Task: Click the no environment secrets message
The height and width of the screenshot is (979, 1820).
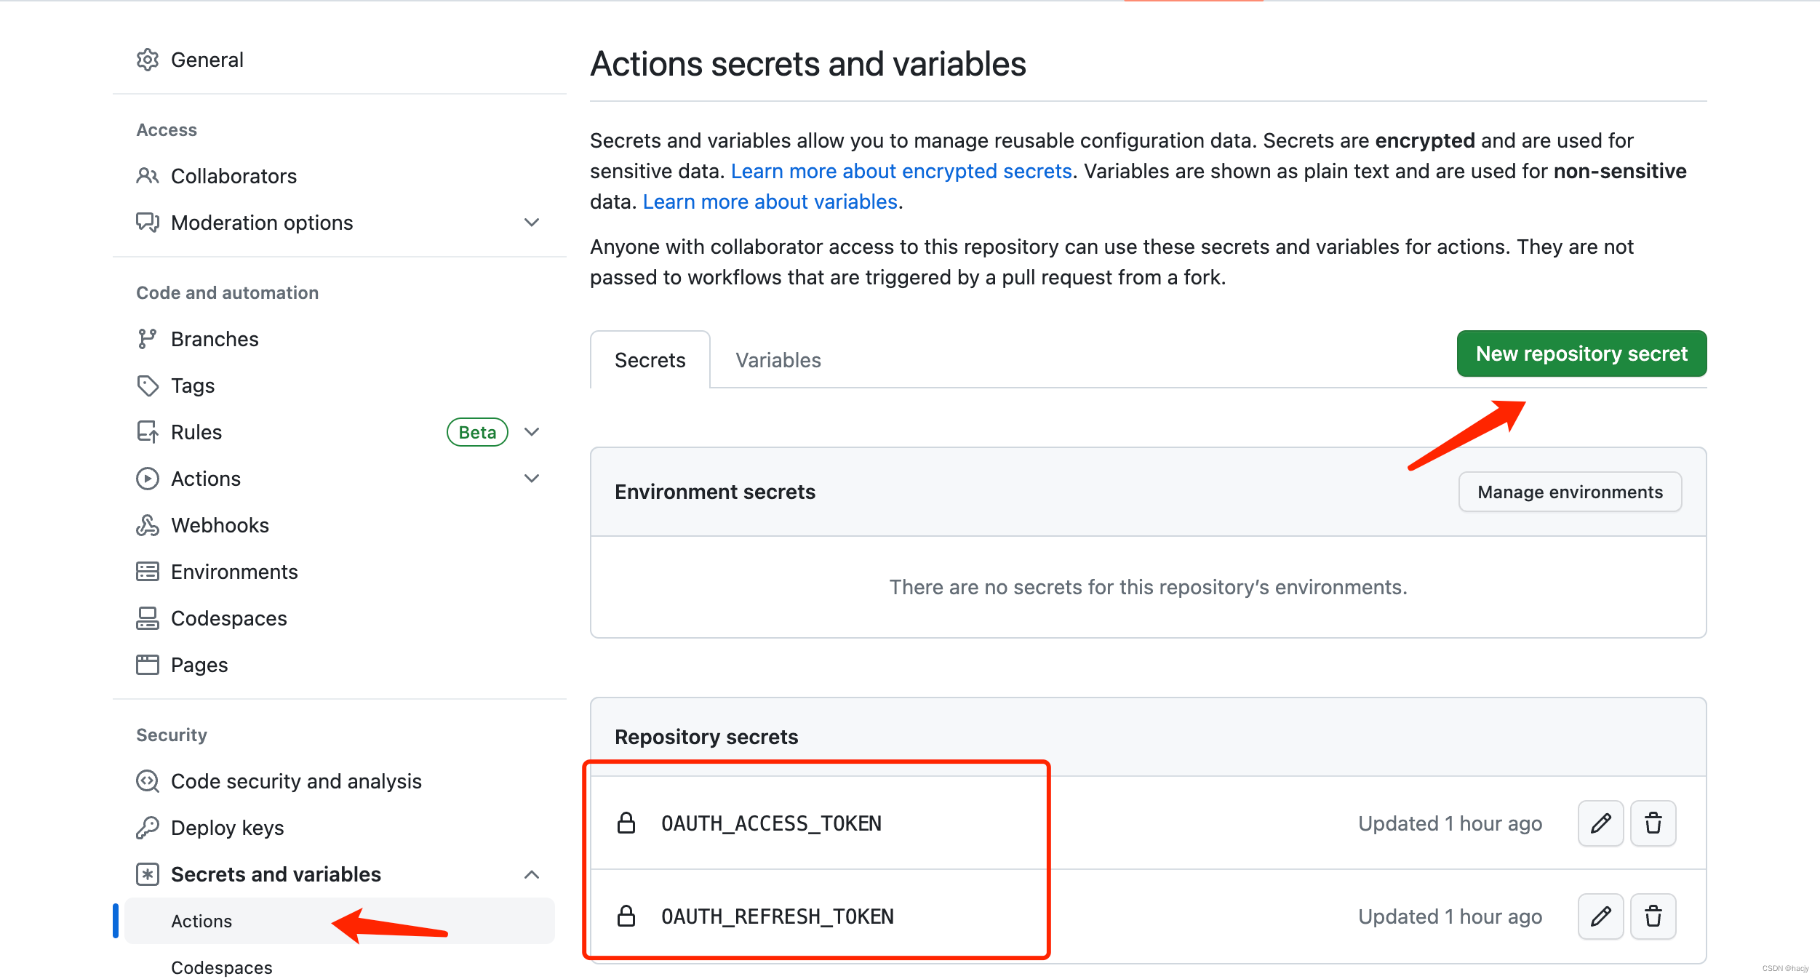Action: [x=1149, y=587]
